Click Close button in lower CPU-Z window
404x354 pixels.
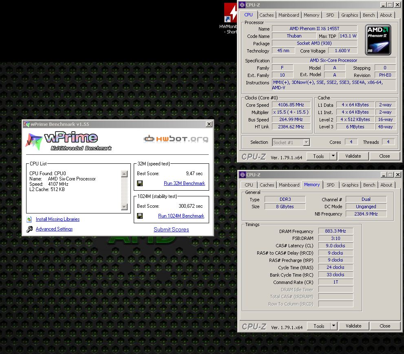[x=385, y=326]
